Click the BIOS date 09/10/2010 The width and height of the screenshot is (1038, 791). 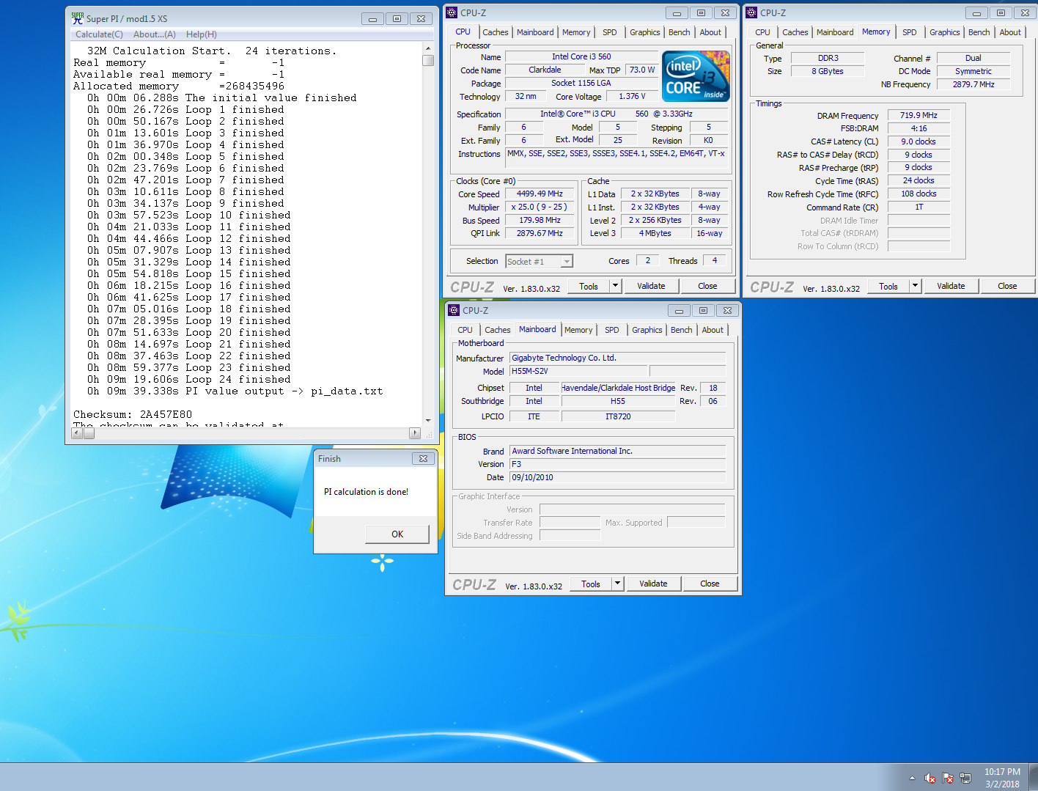617,477
